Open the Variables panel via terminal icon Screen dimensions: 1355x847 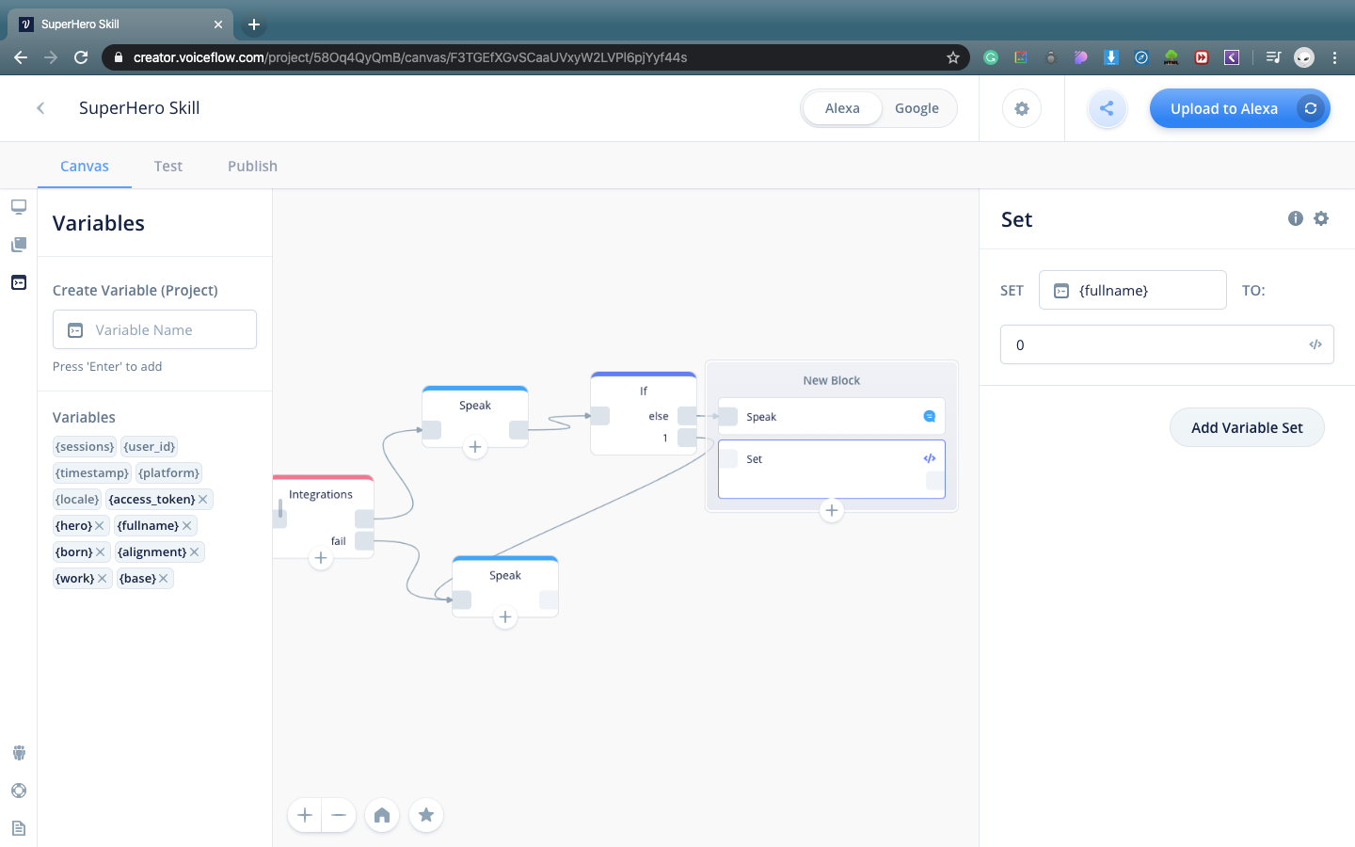click(18, 281)
